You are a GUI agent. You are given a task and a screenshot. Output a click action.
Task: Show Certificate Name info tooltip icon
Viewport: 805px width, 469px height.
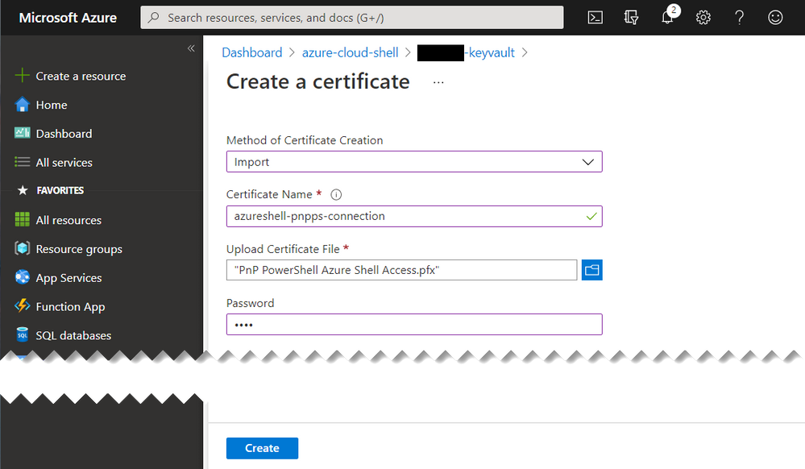[336, 195]
